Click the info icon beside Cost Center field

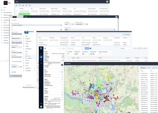(61, 26)
